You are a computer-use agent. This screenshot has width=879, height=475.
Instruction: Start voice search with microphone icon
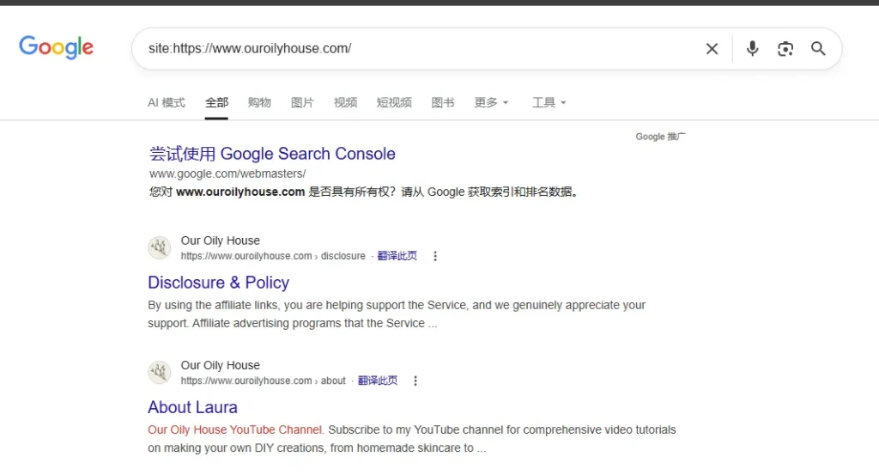coord(752,49)
